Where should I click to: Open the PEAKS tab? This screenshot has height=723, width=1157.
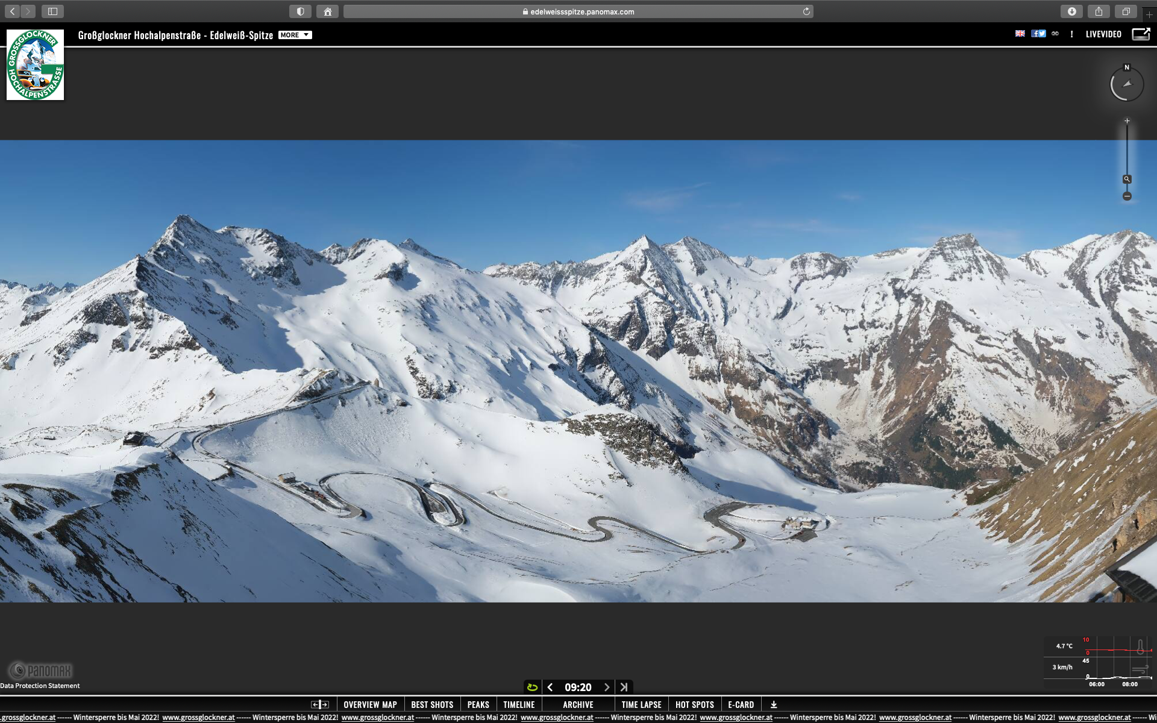tap(478, 704)
